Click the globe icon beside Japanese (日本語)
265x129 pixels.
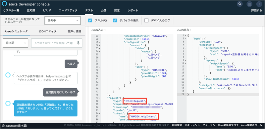4,126
